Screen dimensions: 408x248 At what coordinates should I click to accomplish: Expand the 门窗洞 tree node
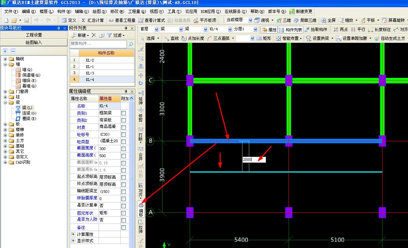5,92
